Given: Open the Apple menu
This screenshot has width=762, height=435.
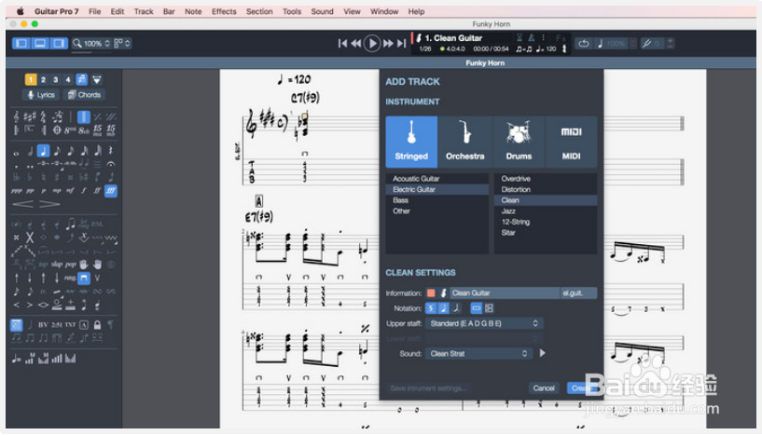Looking at the screenshot, I should 21,11.
